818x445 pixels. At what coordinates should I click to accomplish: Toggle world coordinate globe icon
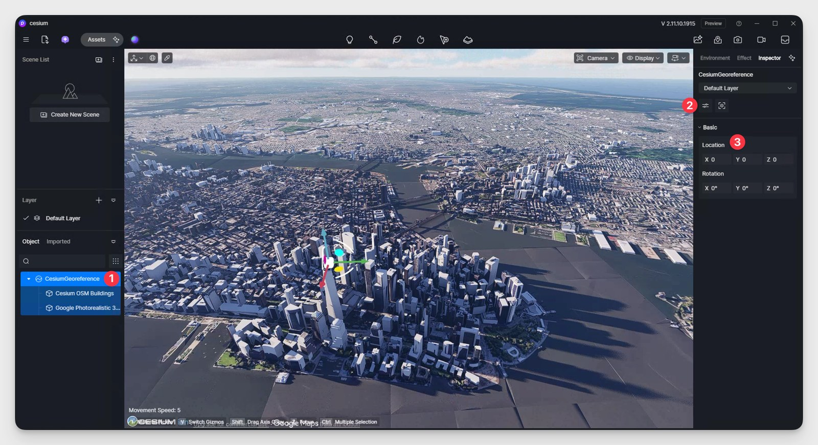152,58
